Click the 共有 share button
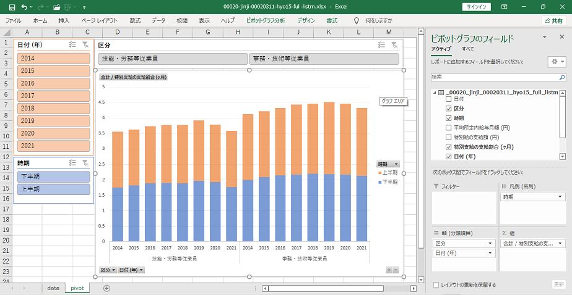572x295 pixels. pyautogui.click(x=553, y=20)
